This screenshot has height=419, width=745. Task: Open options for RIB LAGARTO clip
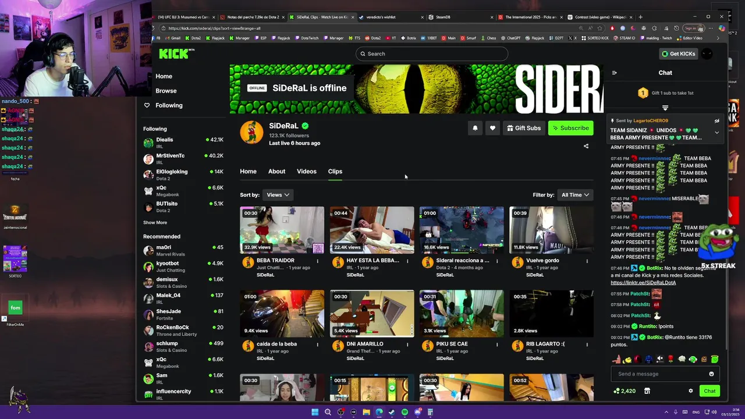point(587,345)
